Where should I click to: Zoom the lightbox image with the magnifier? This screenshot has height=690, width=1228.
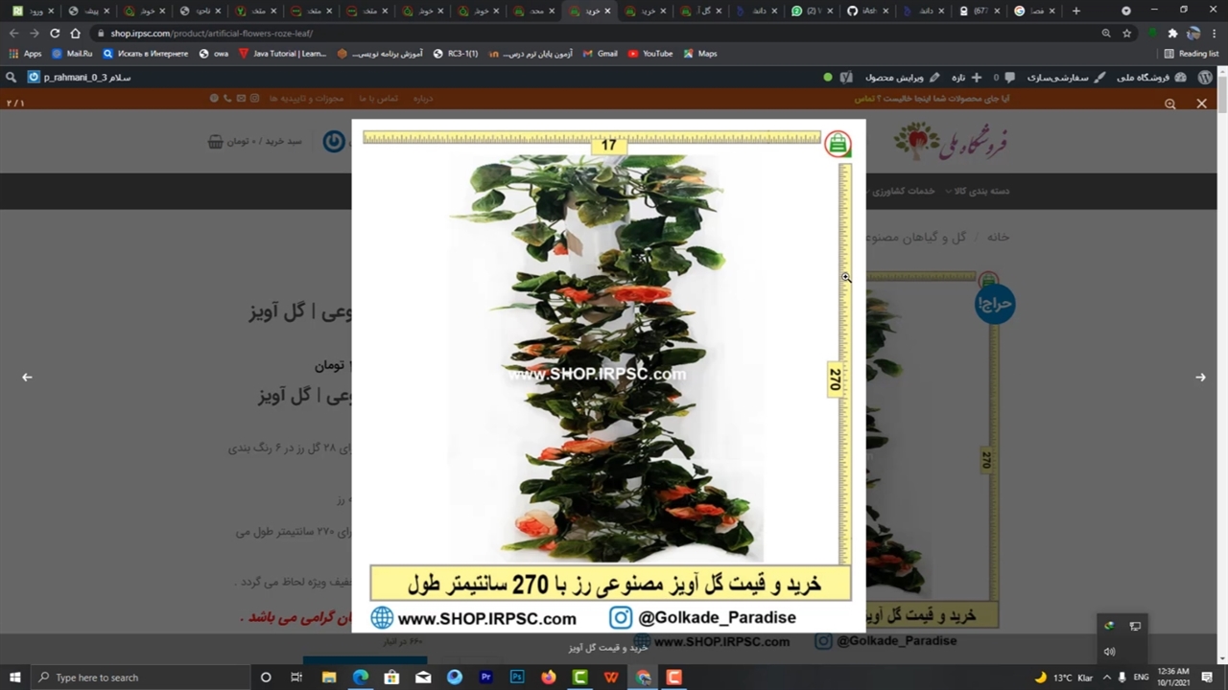pyautogui.click(x=1169, y=103)
